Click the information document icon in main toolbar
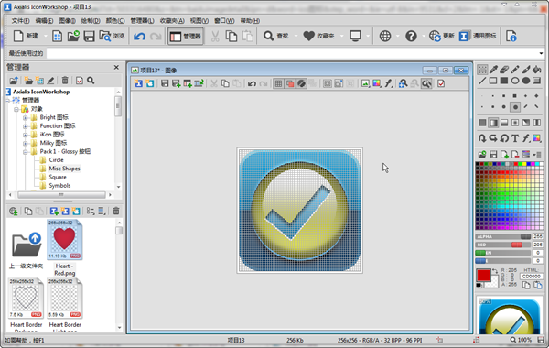The width and height of the screenshot is (549, 348). pos(511,36)
